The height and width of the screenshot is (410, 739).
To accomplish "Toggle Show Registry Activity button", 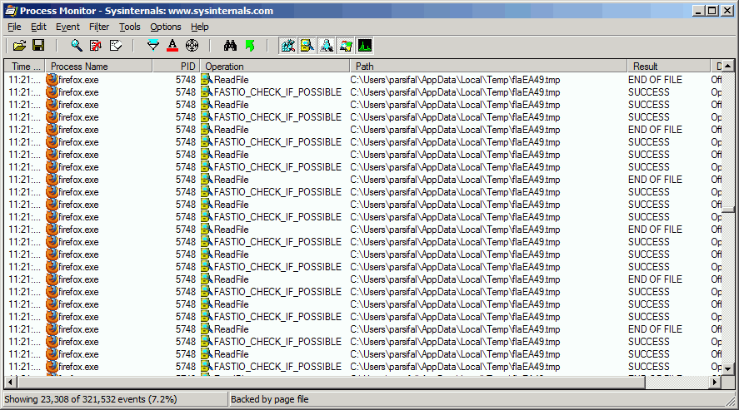I will pyautogui.click(x=288, y=46).
